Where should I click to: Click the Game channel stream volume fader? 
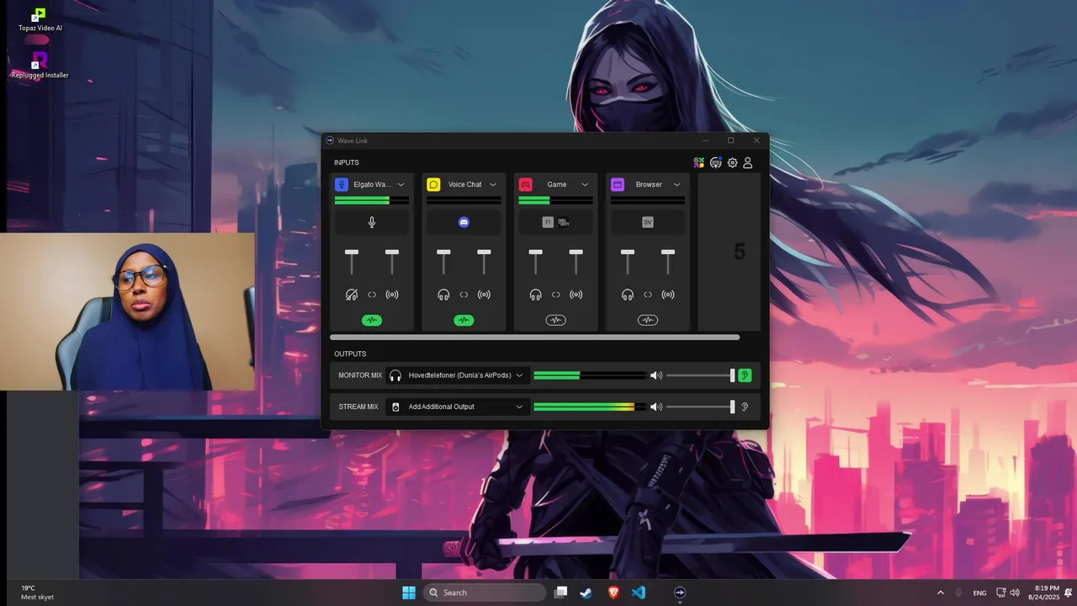[576, 252]
